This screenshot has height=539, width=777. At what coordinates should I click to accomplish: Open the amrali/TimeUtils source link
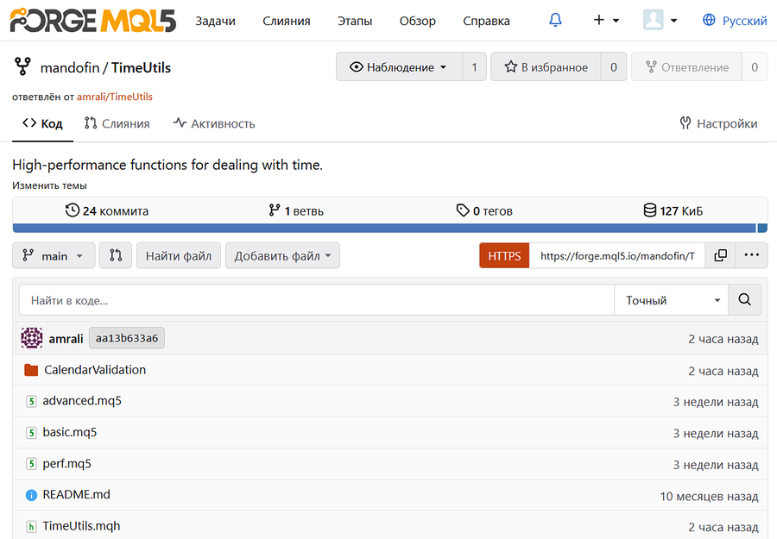(115, 97)
